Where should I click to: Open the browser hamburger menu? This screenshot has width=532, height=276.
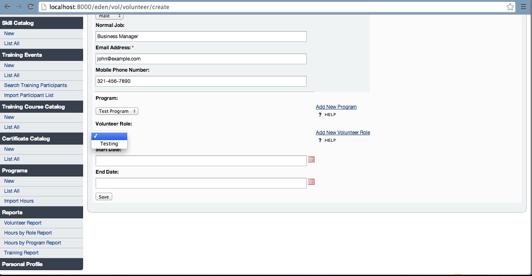point(524,7)
